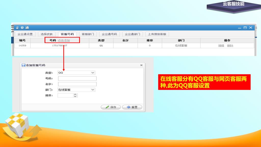Click the save disk icon in the dialog title
This screenshot has width=261, height=147.
click(23, 65)
